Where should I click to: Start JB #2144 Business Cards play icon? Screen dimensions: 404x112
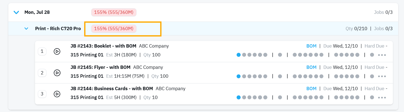tap(57, 94)
